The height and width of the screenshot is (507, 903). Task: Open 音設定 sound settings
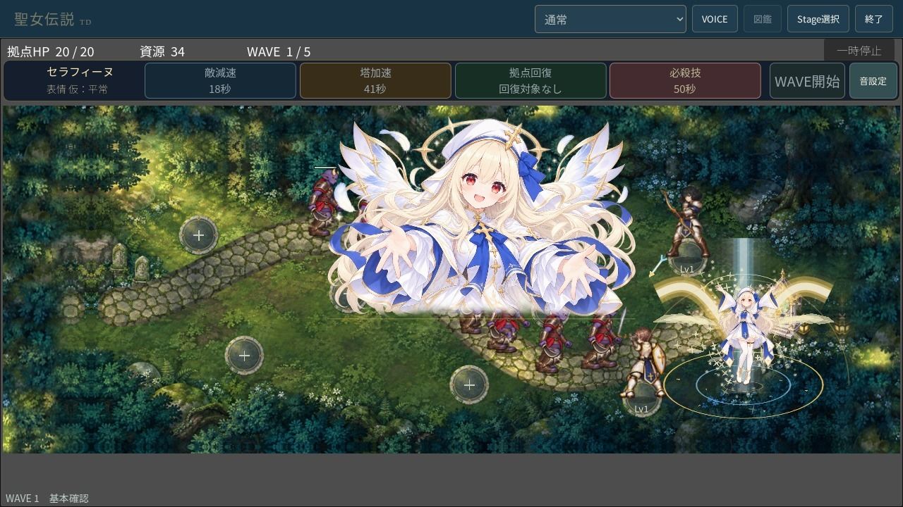click(x=873, y=81)
